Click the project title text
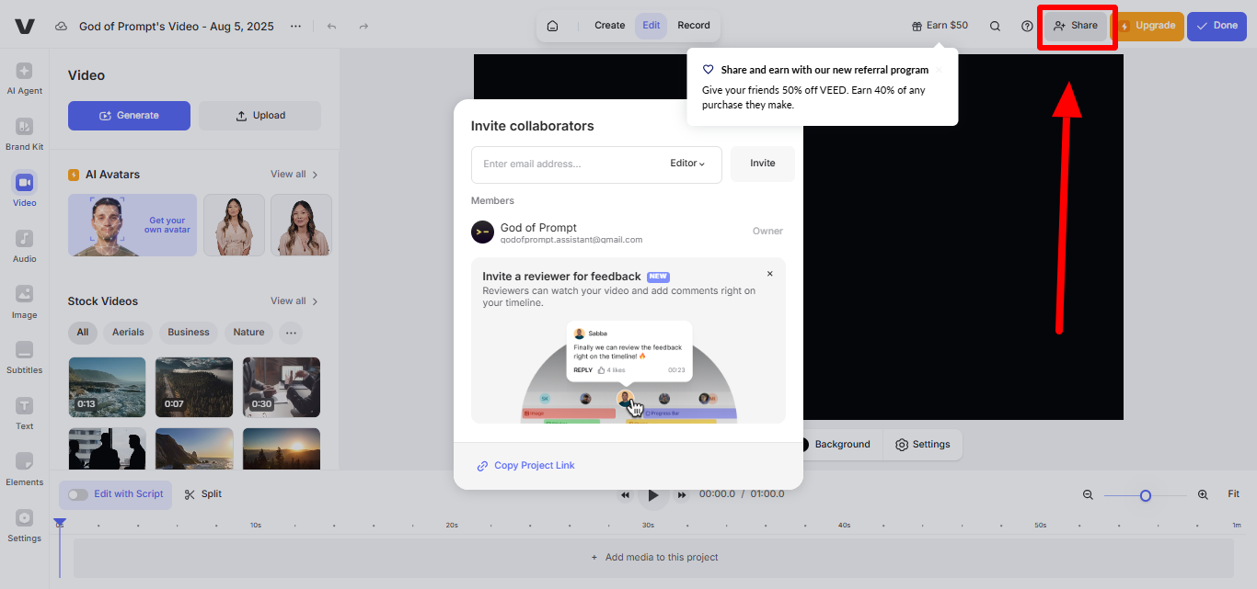The width and height of the screenshot is (1257, 589). click(x=177, y=27)
